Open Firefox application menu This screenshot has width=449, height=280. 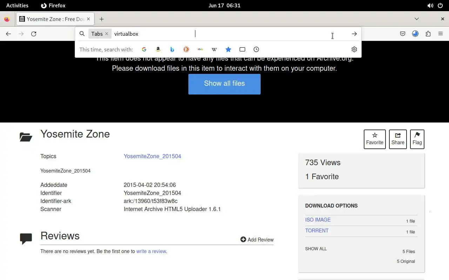pyautogui.click(x=441, y=34)
